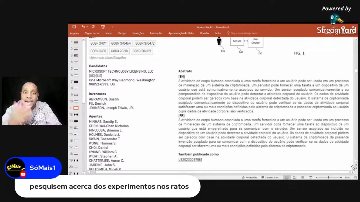Open the US20200097951 publication link
The image size is (360, 202).
190,160
